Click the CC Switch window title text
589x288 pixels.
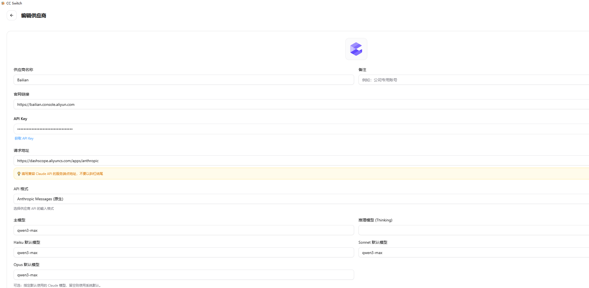14,3
